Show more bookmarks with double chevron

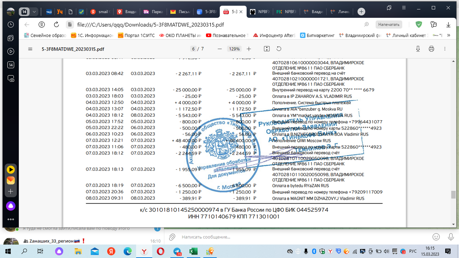(449, 35)
